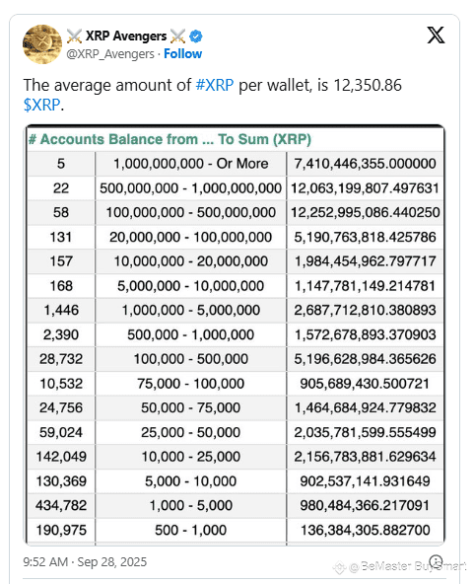Click the blue verified badge
The height and width of the screenshot is (584, 474).
tap(196, 36)
